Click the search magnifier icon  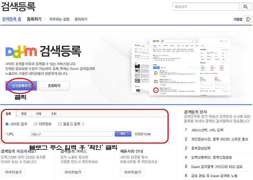(x=246, y=7)
